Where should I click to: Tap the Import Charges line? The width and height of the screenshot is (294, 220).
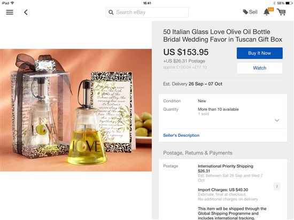(x=223, y=190)
